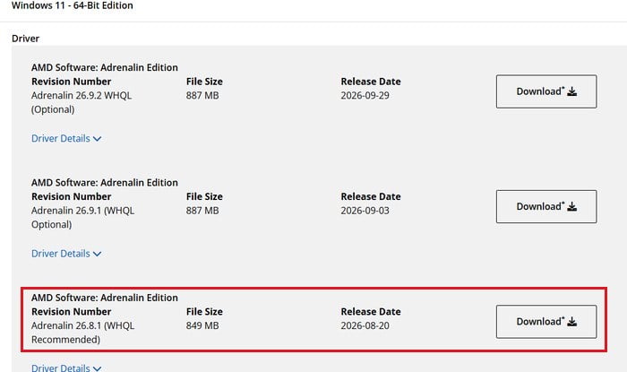Download Adrenalin 26.8.1 WHQL Recommended driver
This screenshot has height=372, width=627.
[x=546, y=322]
